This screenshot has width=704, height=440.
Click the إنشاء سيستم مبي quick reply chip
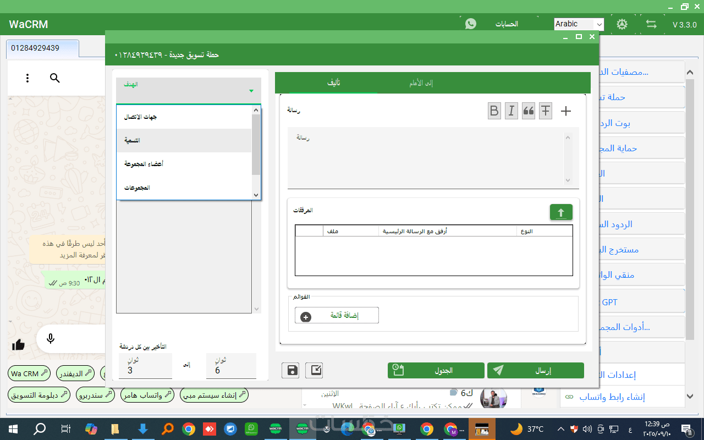214,395
